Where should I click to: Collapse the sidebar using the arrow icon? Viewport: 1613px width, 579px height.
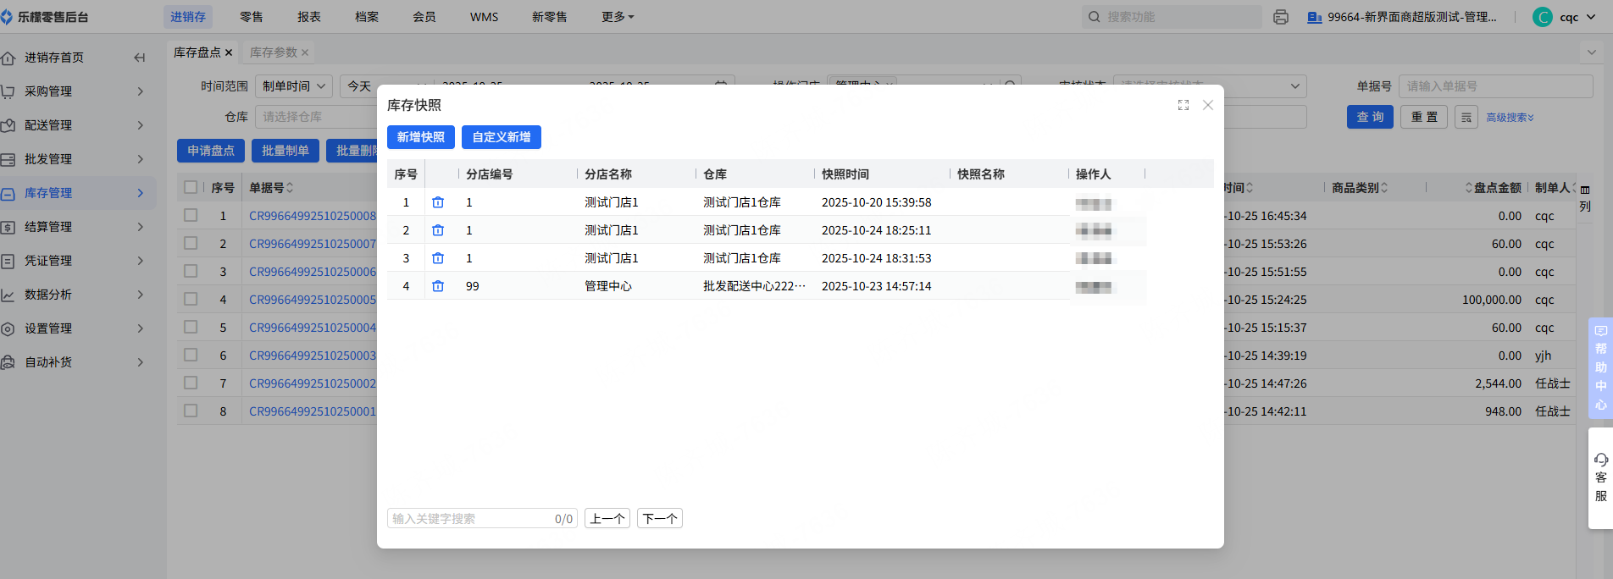(x=140, y=58)
